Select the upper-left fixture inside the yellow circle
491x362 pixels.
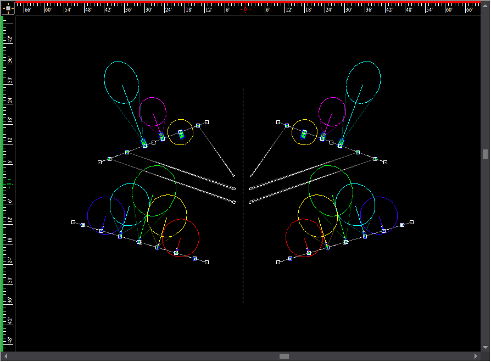pyautogui.click(x=181, y=133)
